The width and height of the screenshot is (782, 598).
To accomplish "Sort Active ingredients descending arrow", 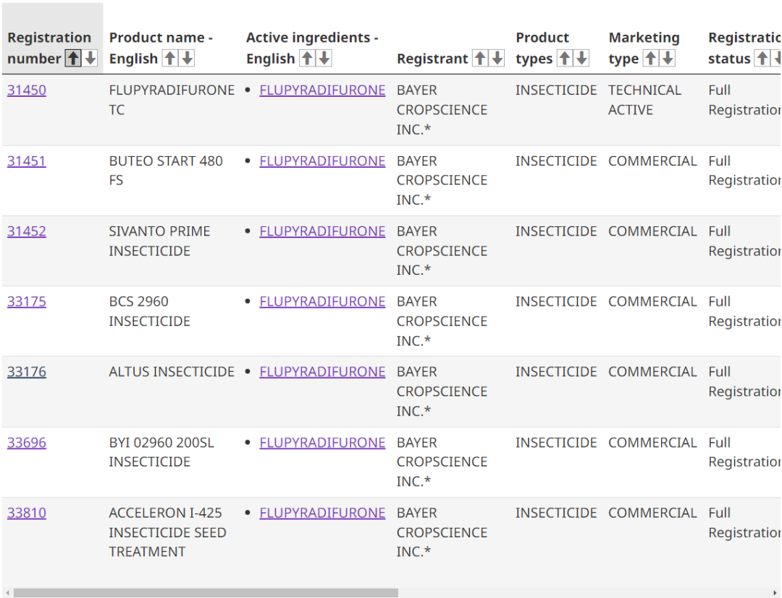I will [x=324, y=59].
